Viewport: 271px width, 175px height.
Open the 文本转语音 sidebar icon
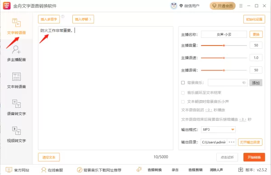(16, 77)
